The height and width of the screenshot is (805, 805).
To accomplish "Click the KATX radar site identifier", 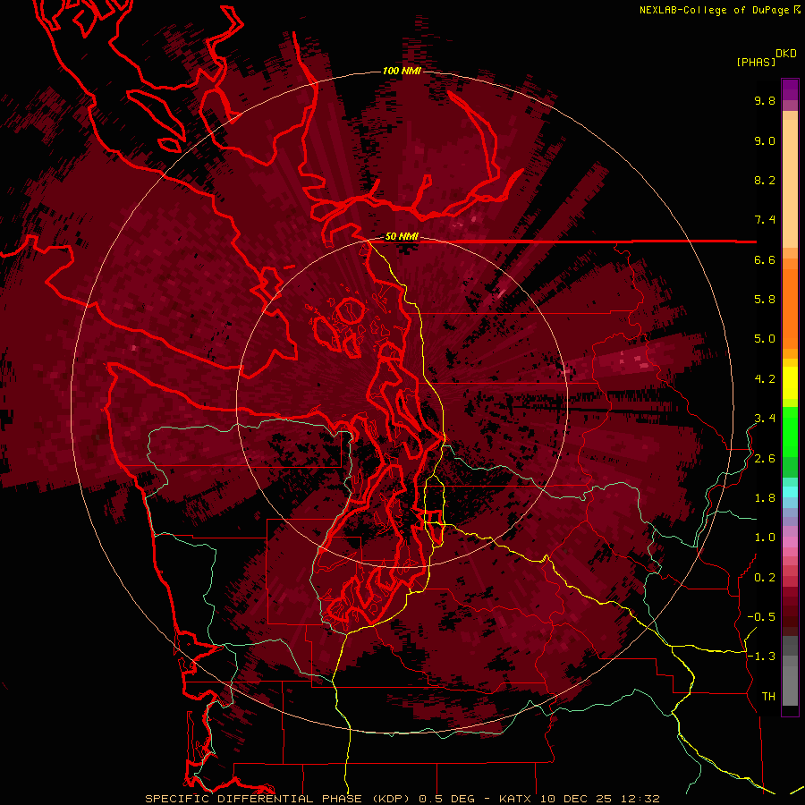I will pyautogui.click(x=516, y=799).
